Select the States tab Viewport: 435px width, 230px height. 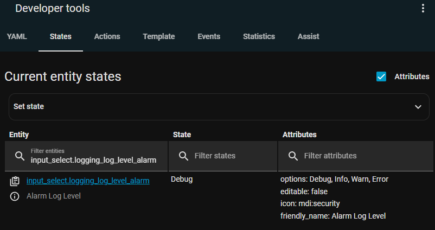pyautogui.click(x=60, y=36)
